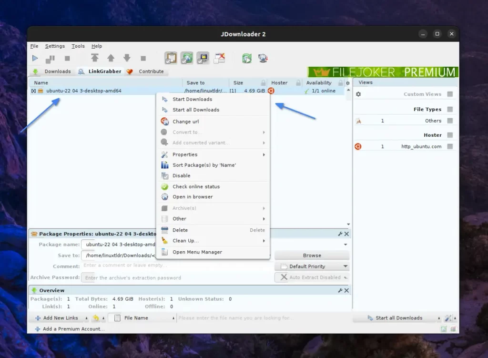Click the Archive Password field
Image resolution: width=488 pixels, height=358 pixels.
click(x=176, y=278)
